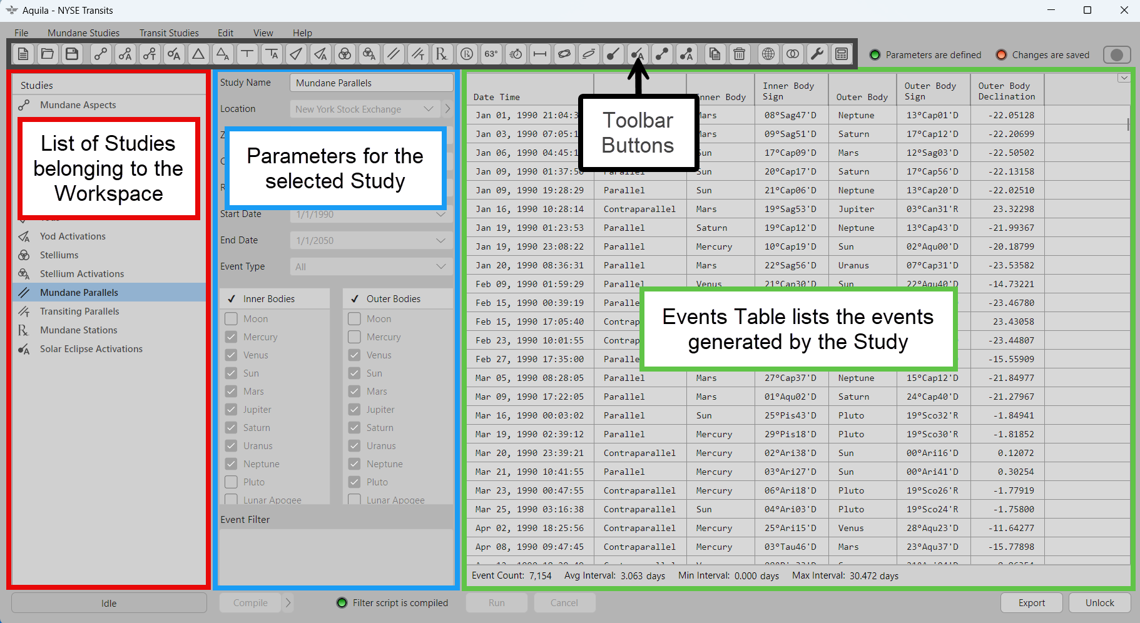Click the plain solar eclipse toolbar icon
This screenshot has height=623, width=1140.
pyautogui.click(x=613, y=54)
